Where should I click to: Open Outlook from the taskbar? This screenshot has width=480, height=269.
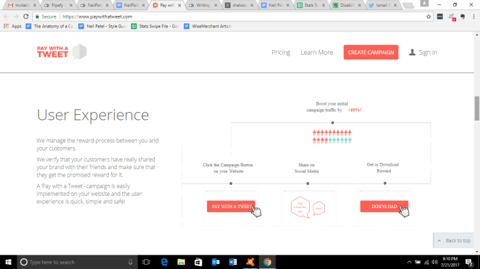coord(215,262)
